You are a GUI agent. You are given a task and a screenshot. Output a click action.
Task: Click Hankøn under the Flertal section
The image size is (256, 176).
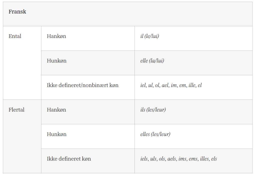point(56,110)
